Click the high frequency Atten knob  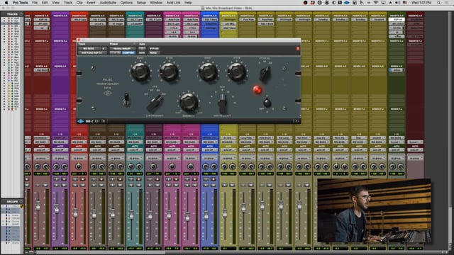point(236,72)
